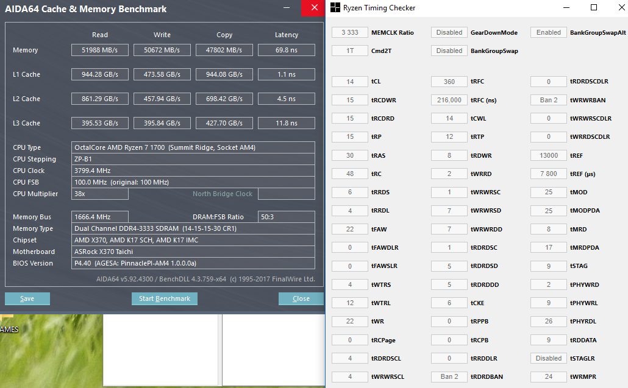Viewport: 628px width, 388px height.
Task: Click the tRAS value 30
Action: point(349,155)
